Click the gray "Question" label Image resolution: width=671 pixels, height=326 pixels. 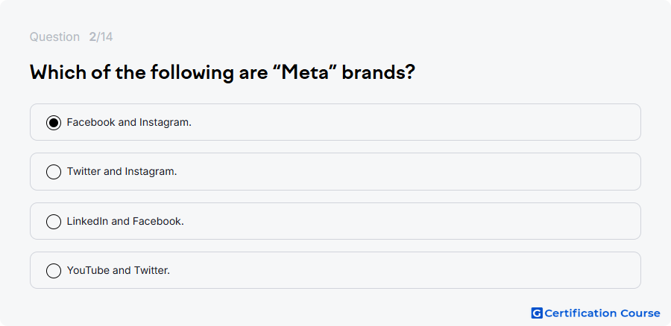tap(54, 37)
